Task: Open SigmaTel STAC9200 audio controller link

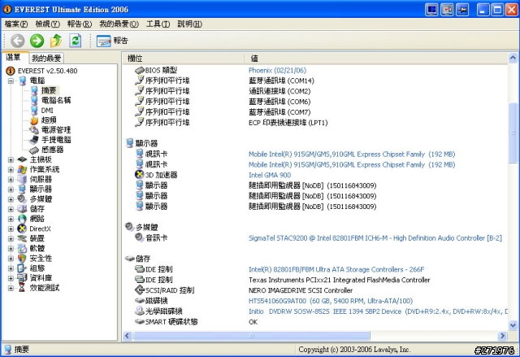Action: pos(375,238)
